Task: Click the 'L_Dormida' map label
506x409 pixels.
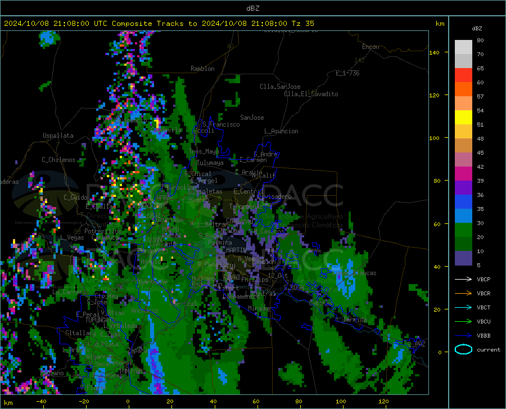Action: tap(351, 320)
